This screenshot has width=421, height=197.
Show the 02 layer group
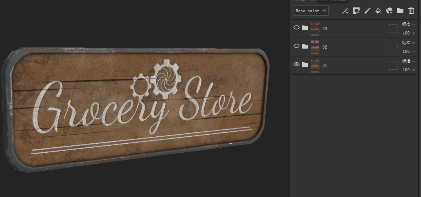297,46
